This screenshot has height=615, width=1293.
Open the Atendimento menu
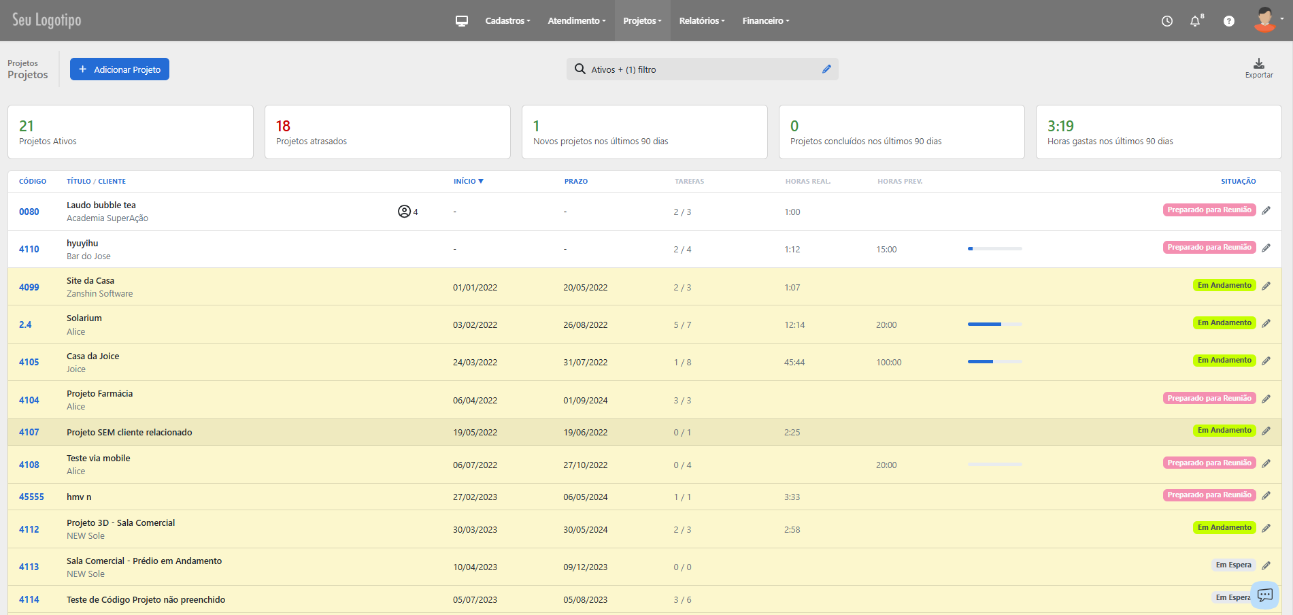point(576,21)
